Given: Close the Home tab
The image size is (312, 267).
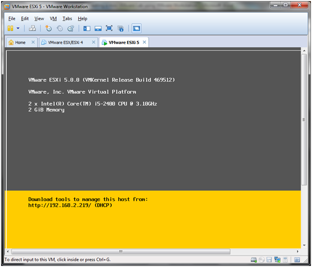Looking at the screenshot, I should click(33, 42).
